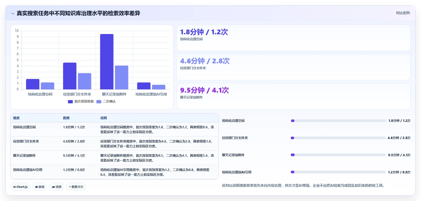
Task: Click the description mentioning 两者相差1.8
Action: (x=157, y=144)
